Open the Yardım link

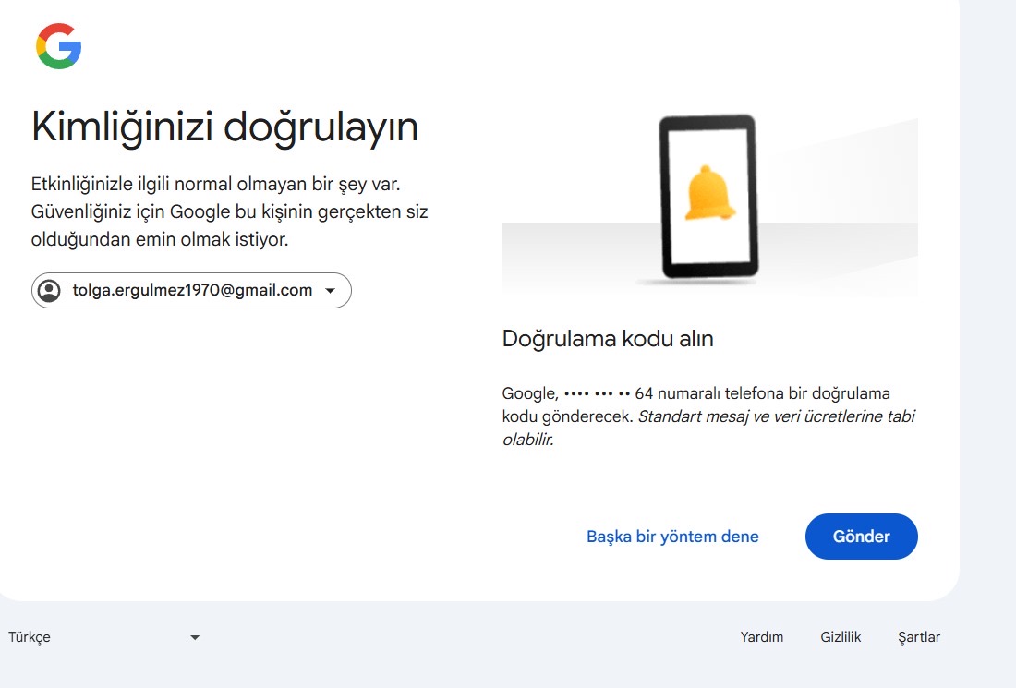pos(762,637)
